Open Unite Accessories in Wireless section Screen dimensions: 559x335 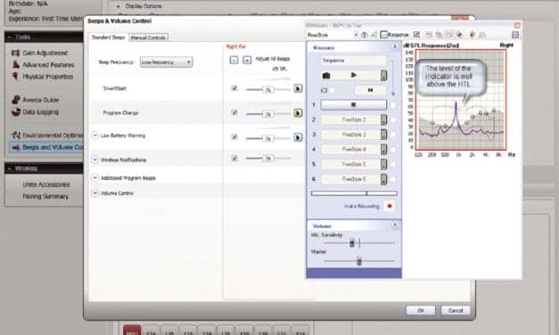tap(46, 184)
